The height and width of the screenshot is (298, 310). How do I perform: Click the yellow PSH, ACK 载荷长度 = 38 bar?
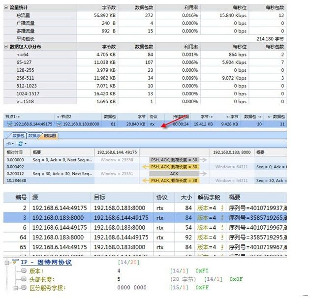[x=174, y=180]
